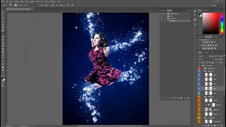Open the Filter menu
This screenshot has height=127, width=226.
pos(38,1)
